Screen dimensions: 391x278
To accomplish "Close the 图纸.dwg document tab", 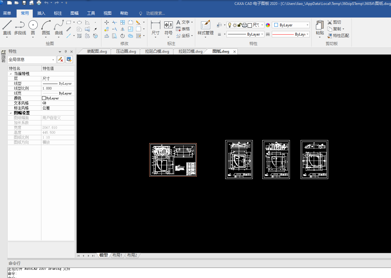I will [235, 51].
